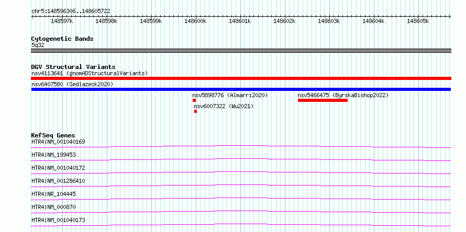Open variant nsv4113641 gnomAD label
The height and width of the screenshot is (232, 466).
coord(90,73)
